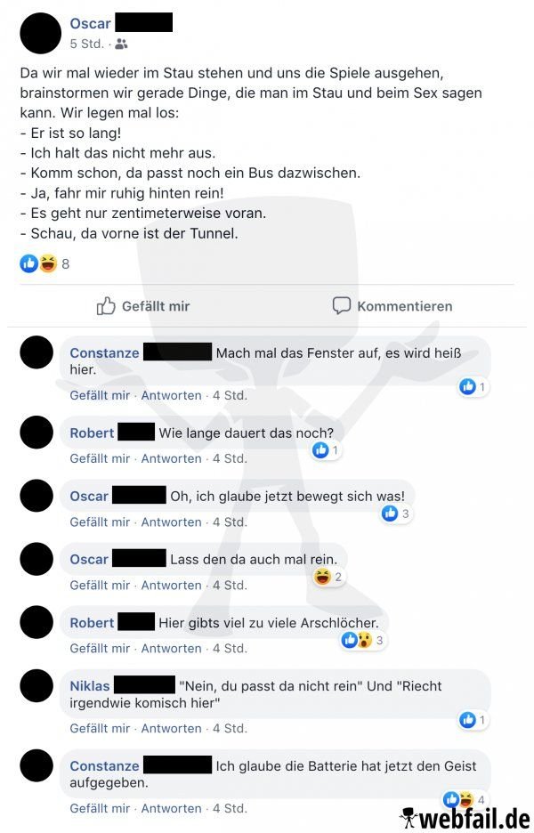534x833 pixels.
Task: Open the post's like and laugh reactions count
Action: [44, 263]
